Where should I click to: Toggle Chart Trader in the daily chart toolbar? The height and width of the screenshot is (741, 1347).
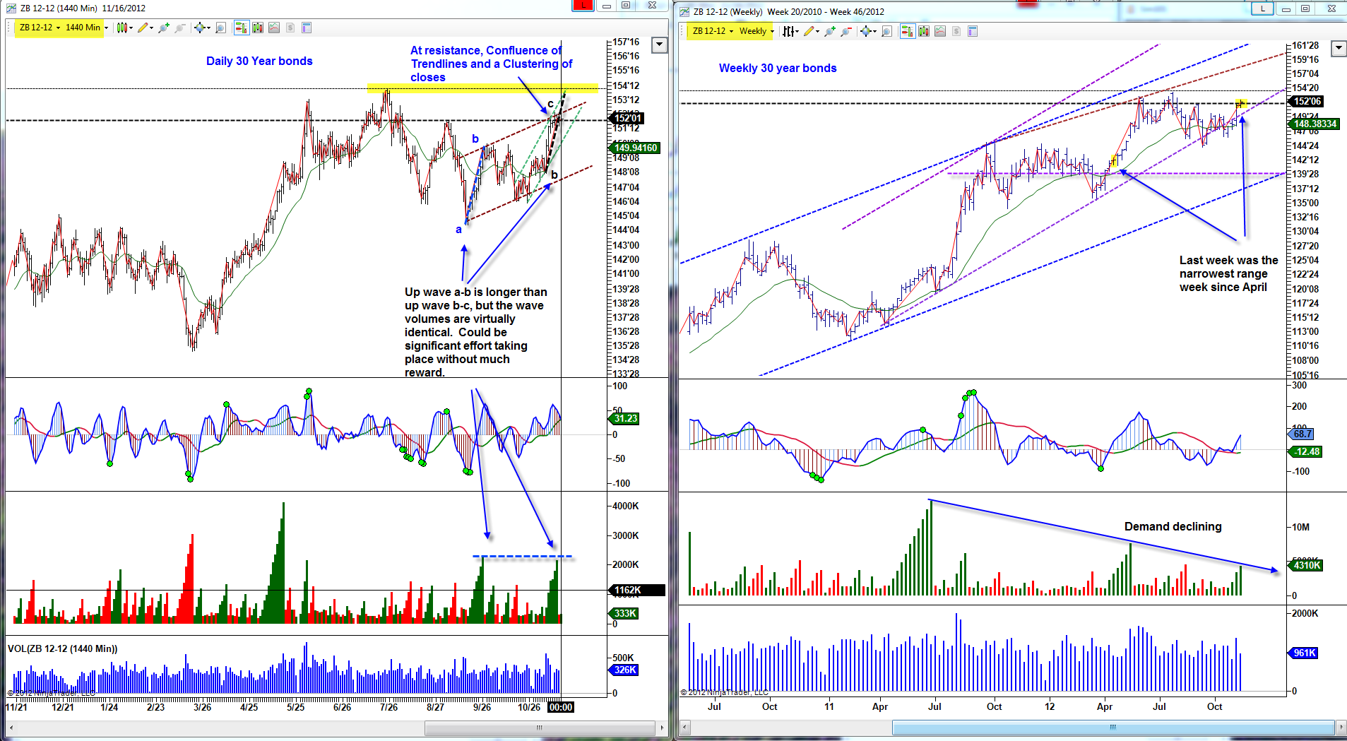point(241,28)
